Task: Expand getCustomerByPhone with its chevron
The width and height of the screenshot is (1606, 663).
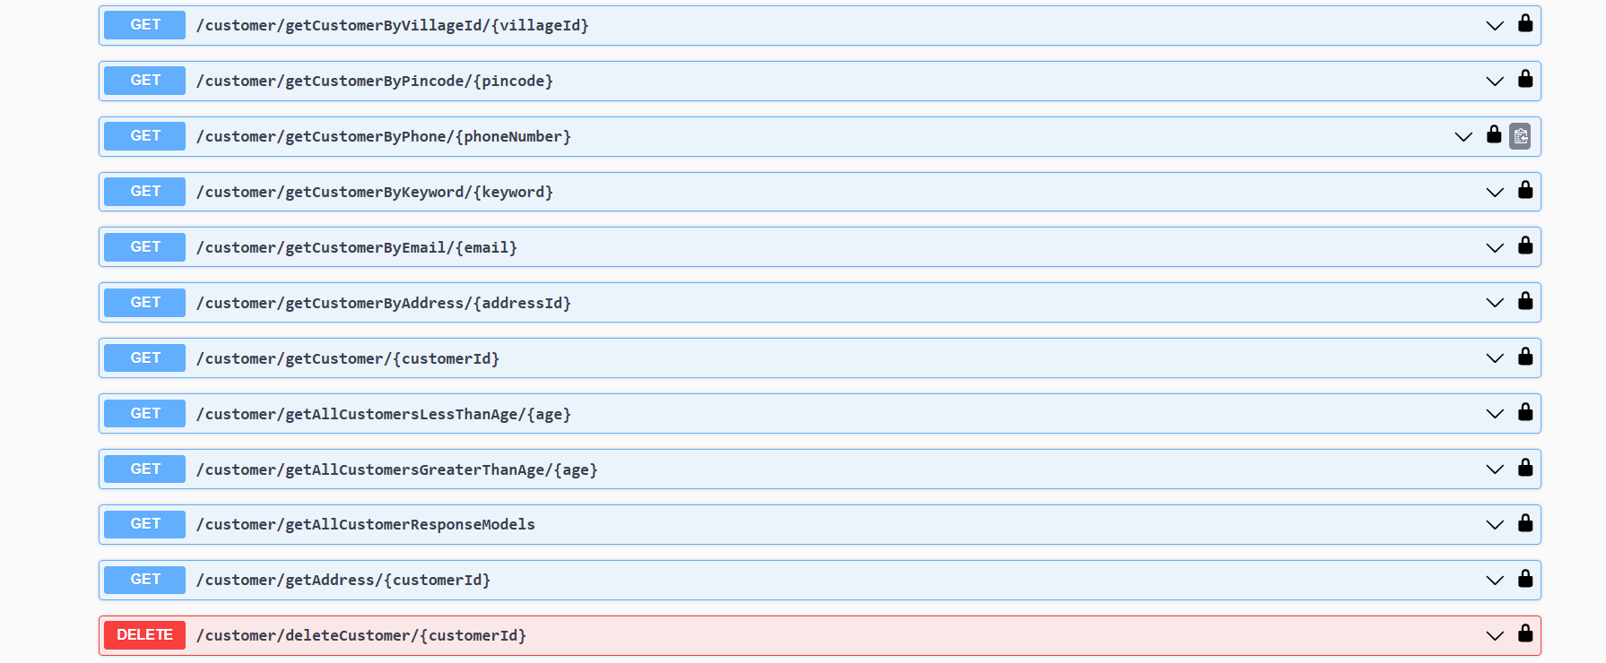Action: tap(1463, 137)
